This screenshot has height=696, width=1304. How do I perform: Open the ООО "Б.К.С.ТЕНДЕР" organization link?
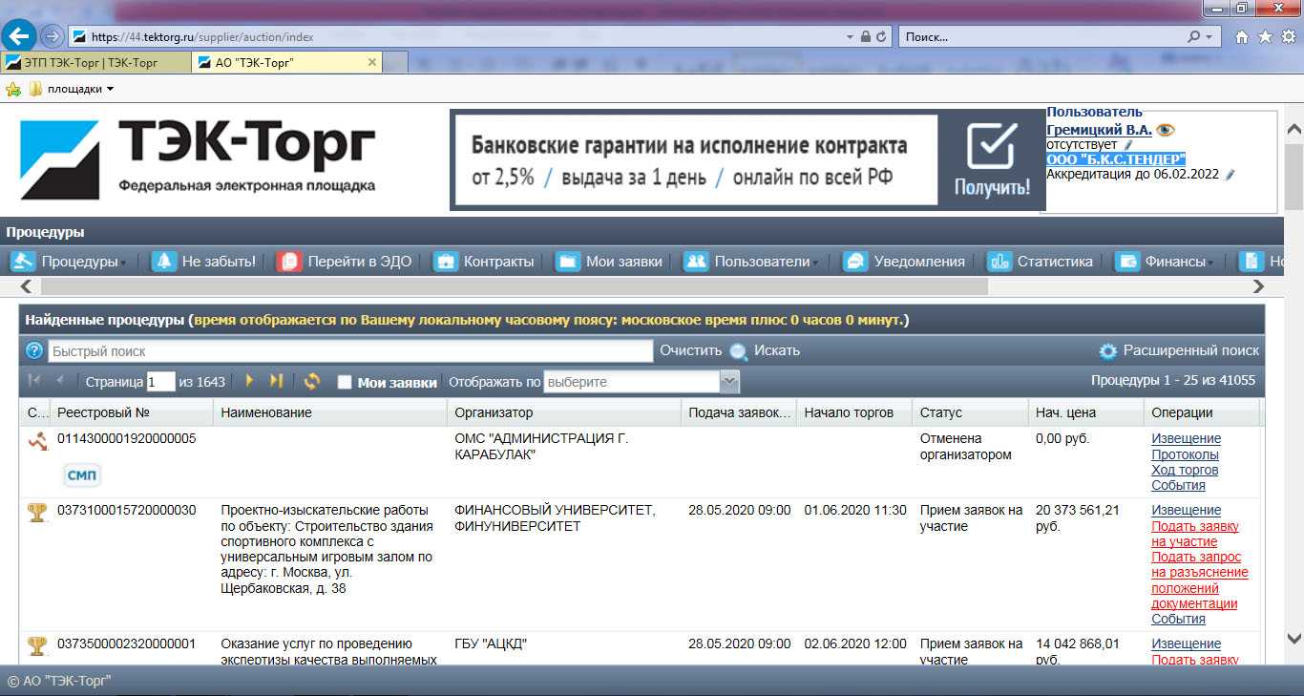coord(1116,159)
